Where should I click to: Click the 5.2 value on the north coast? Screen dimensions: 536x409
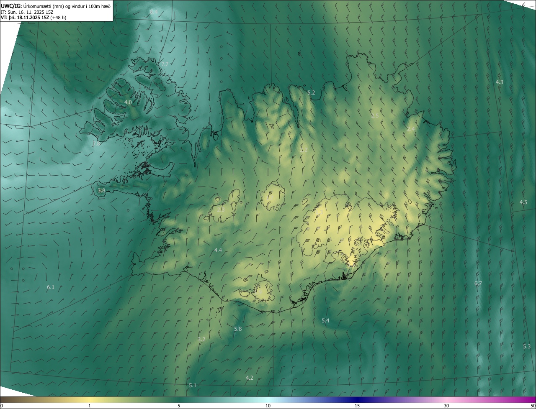tap(311, 92)
